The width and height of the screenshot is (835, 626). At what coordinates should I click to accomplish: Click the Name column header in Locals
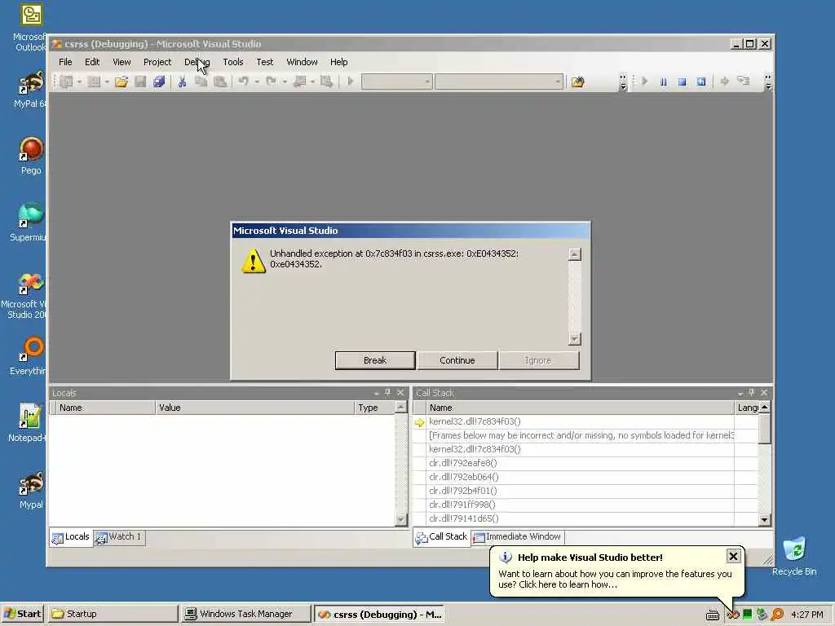pos(105,408)
